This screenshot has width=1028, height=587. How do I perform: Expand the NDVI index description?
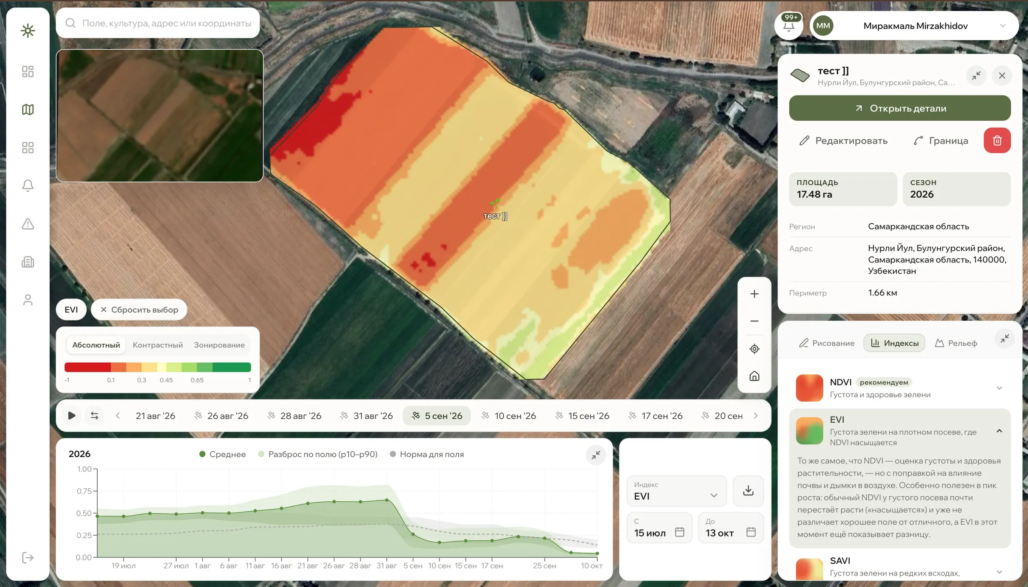(999, 388)
